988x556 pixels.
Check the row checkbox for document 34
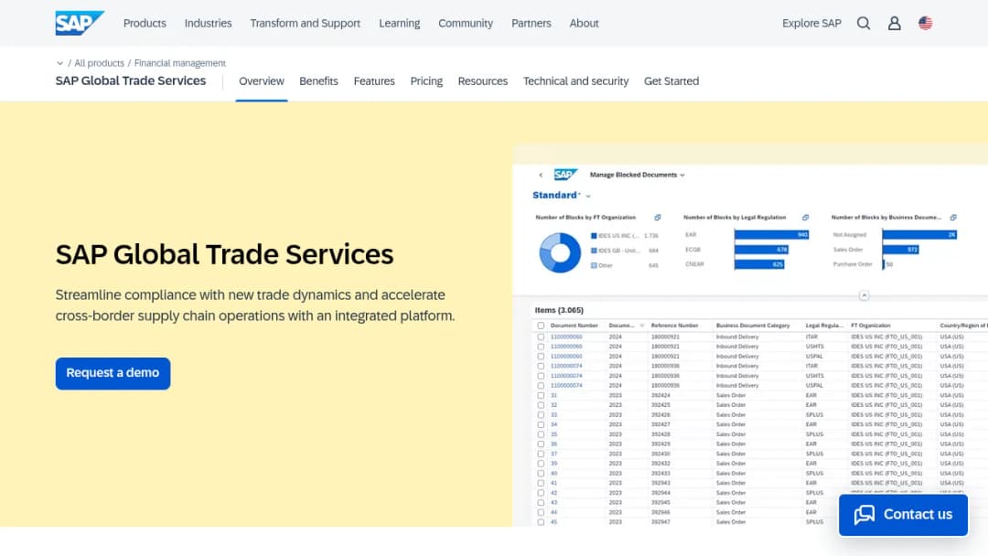541,424
